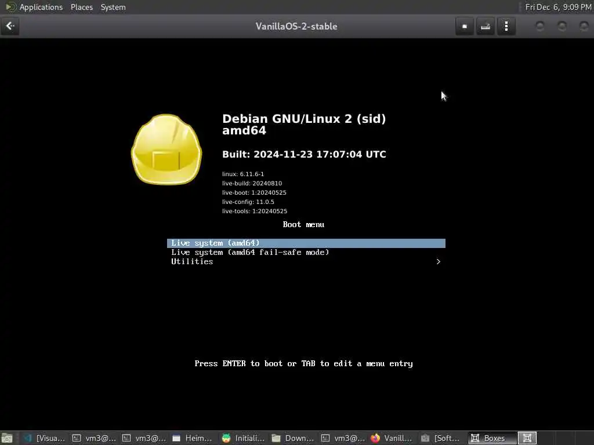The image size is (594, 445).
Task: Open the Utilities boot submenu
Action: point(306,261)
